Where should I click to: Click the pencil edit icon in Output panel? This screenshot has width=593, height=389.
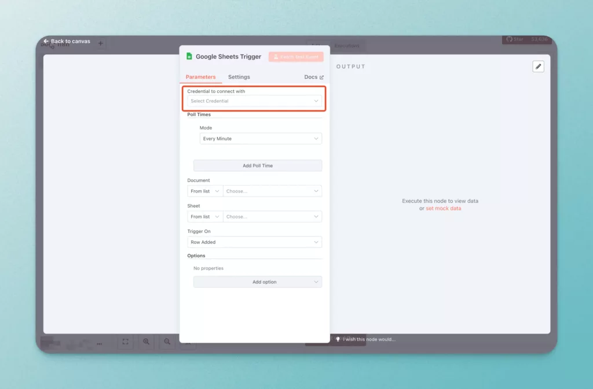538,66
